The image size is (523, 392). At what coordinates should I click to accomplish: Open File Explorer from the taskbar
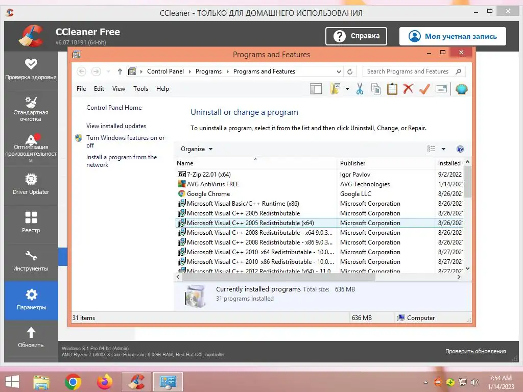41,382
